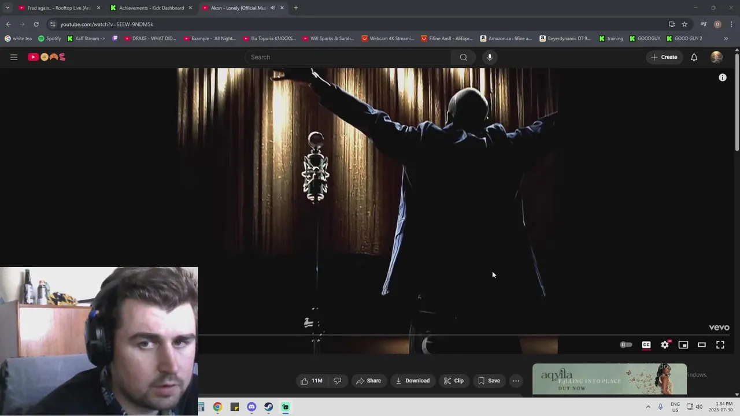Create a clip with Clip button
Image resolution: width=740 pixels, height=416 pixels.
click(x=453, y=381)
